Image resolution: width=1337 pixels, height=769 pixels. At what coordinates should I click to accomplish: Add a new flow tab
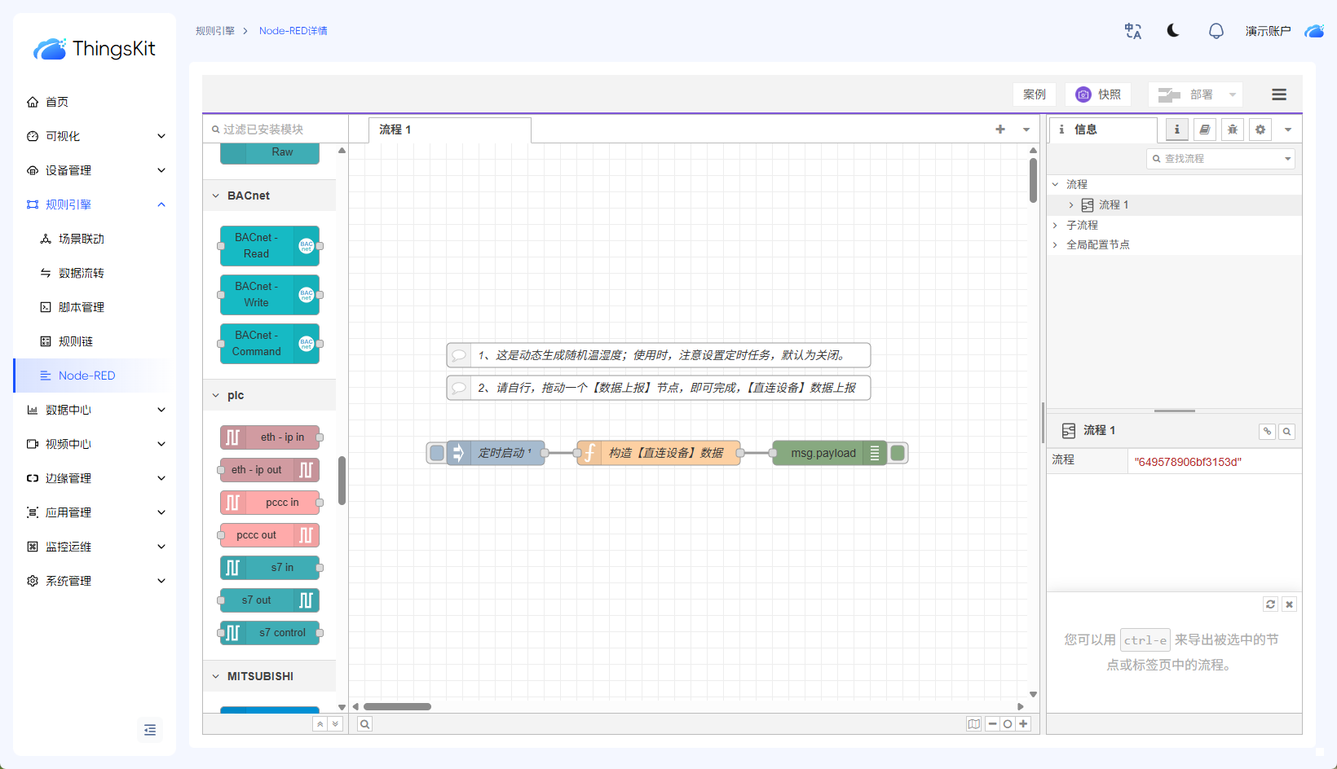point(1000,130)
